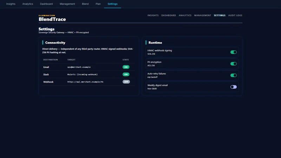Select the Blend tab

(85, 4)
